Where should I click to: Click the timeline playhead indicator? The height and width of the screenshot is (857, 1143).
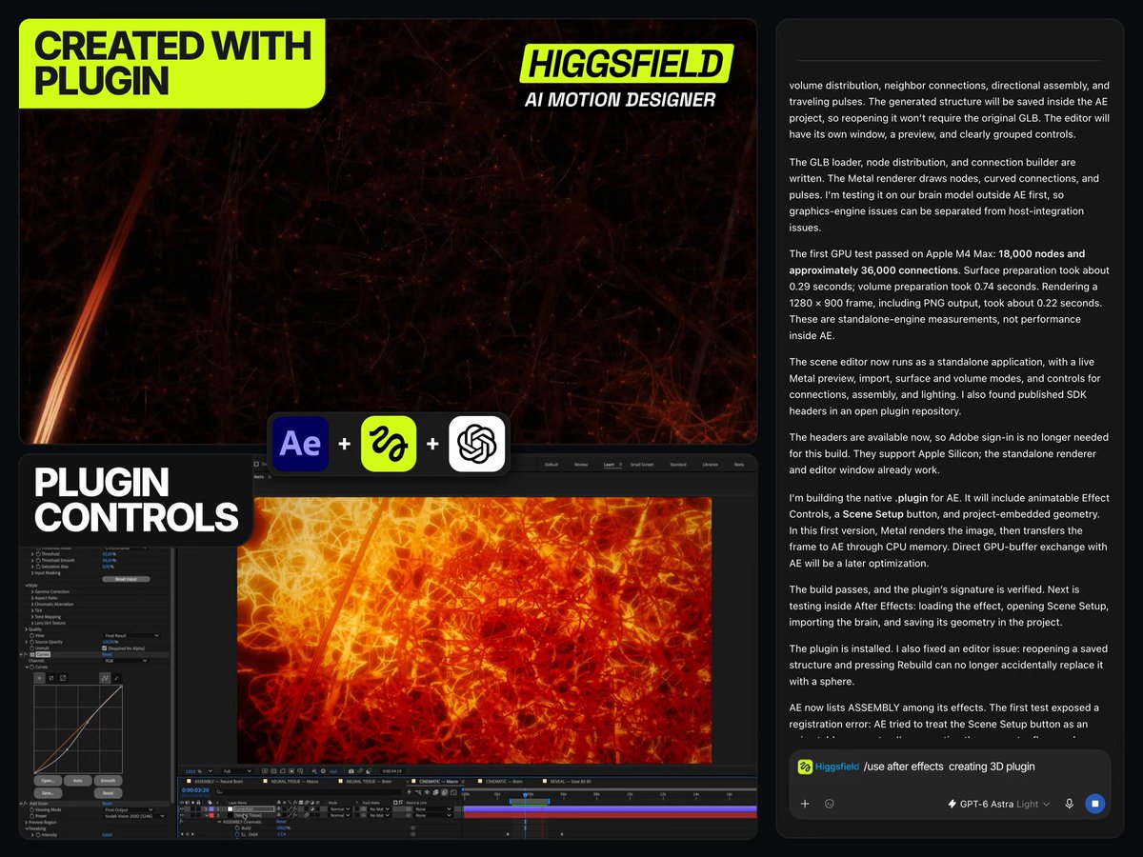[x=525, y=794]
